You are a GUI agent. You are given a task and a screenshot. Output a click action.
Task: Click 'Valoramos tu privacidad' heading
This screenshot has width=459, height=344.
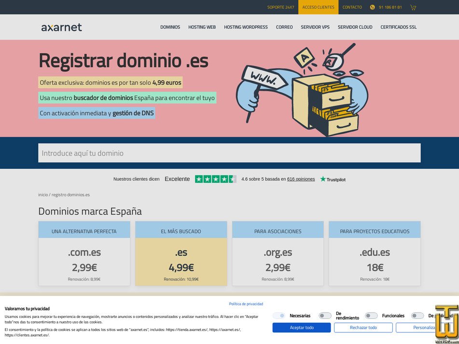point(27,309)
